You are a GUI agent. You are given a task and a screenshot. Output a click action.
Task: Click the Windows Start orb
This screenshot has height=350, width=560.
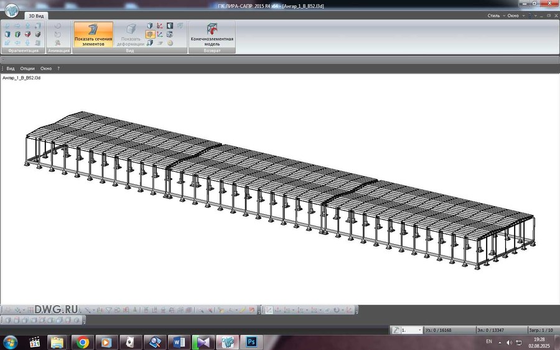coord(11,342)
